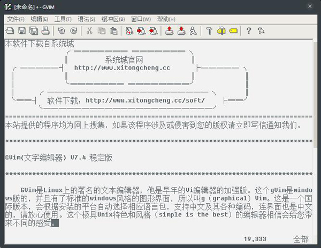Open the 窗口(W) menu

[x=141, y=19]
